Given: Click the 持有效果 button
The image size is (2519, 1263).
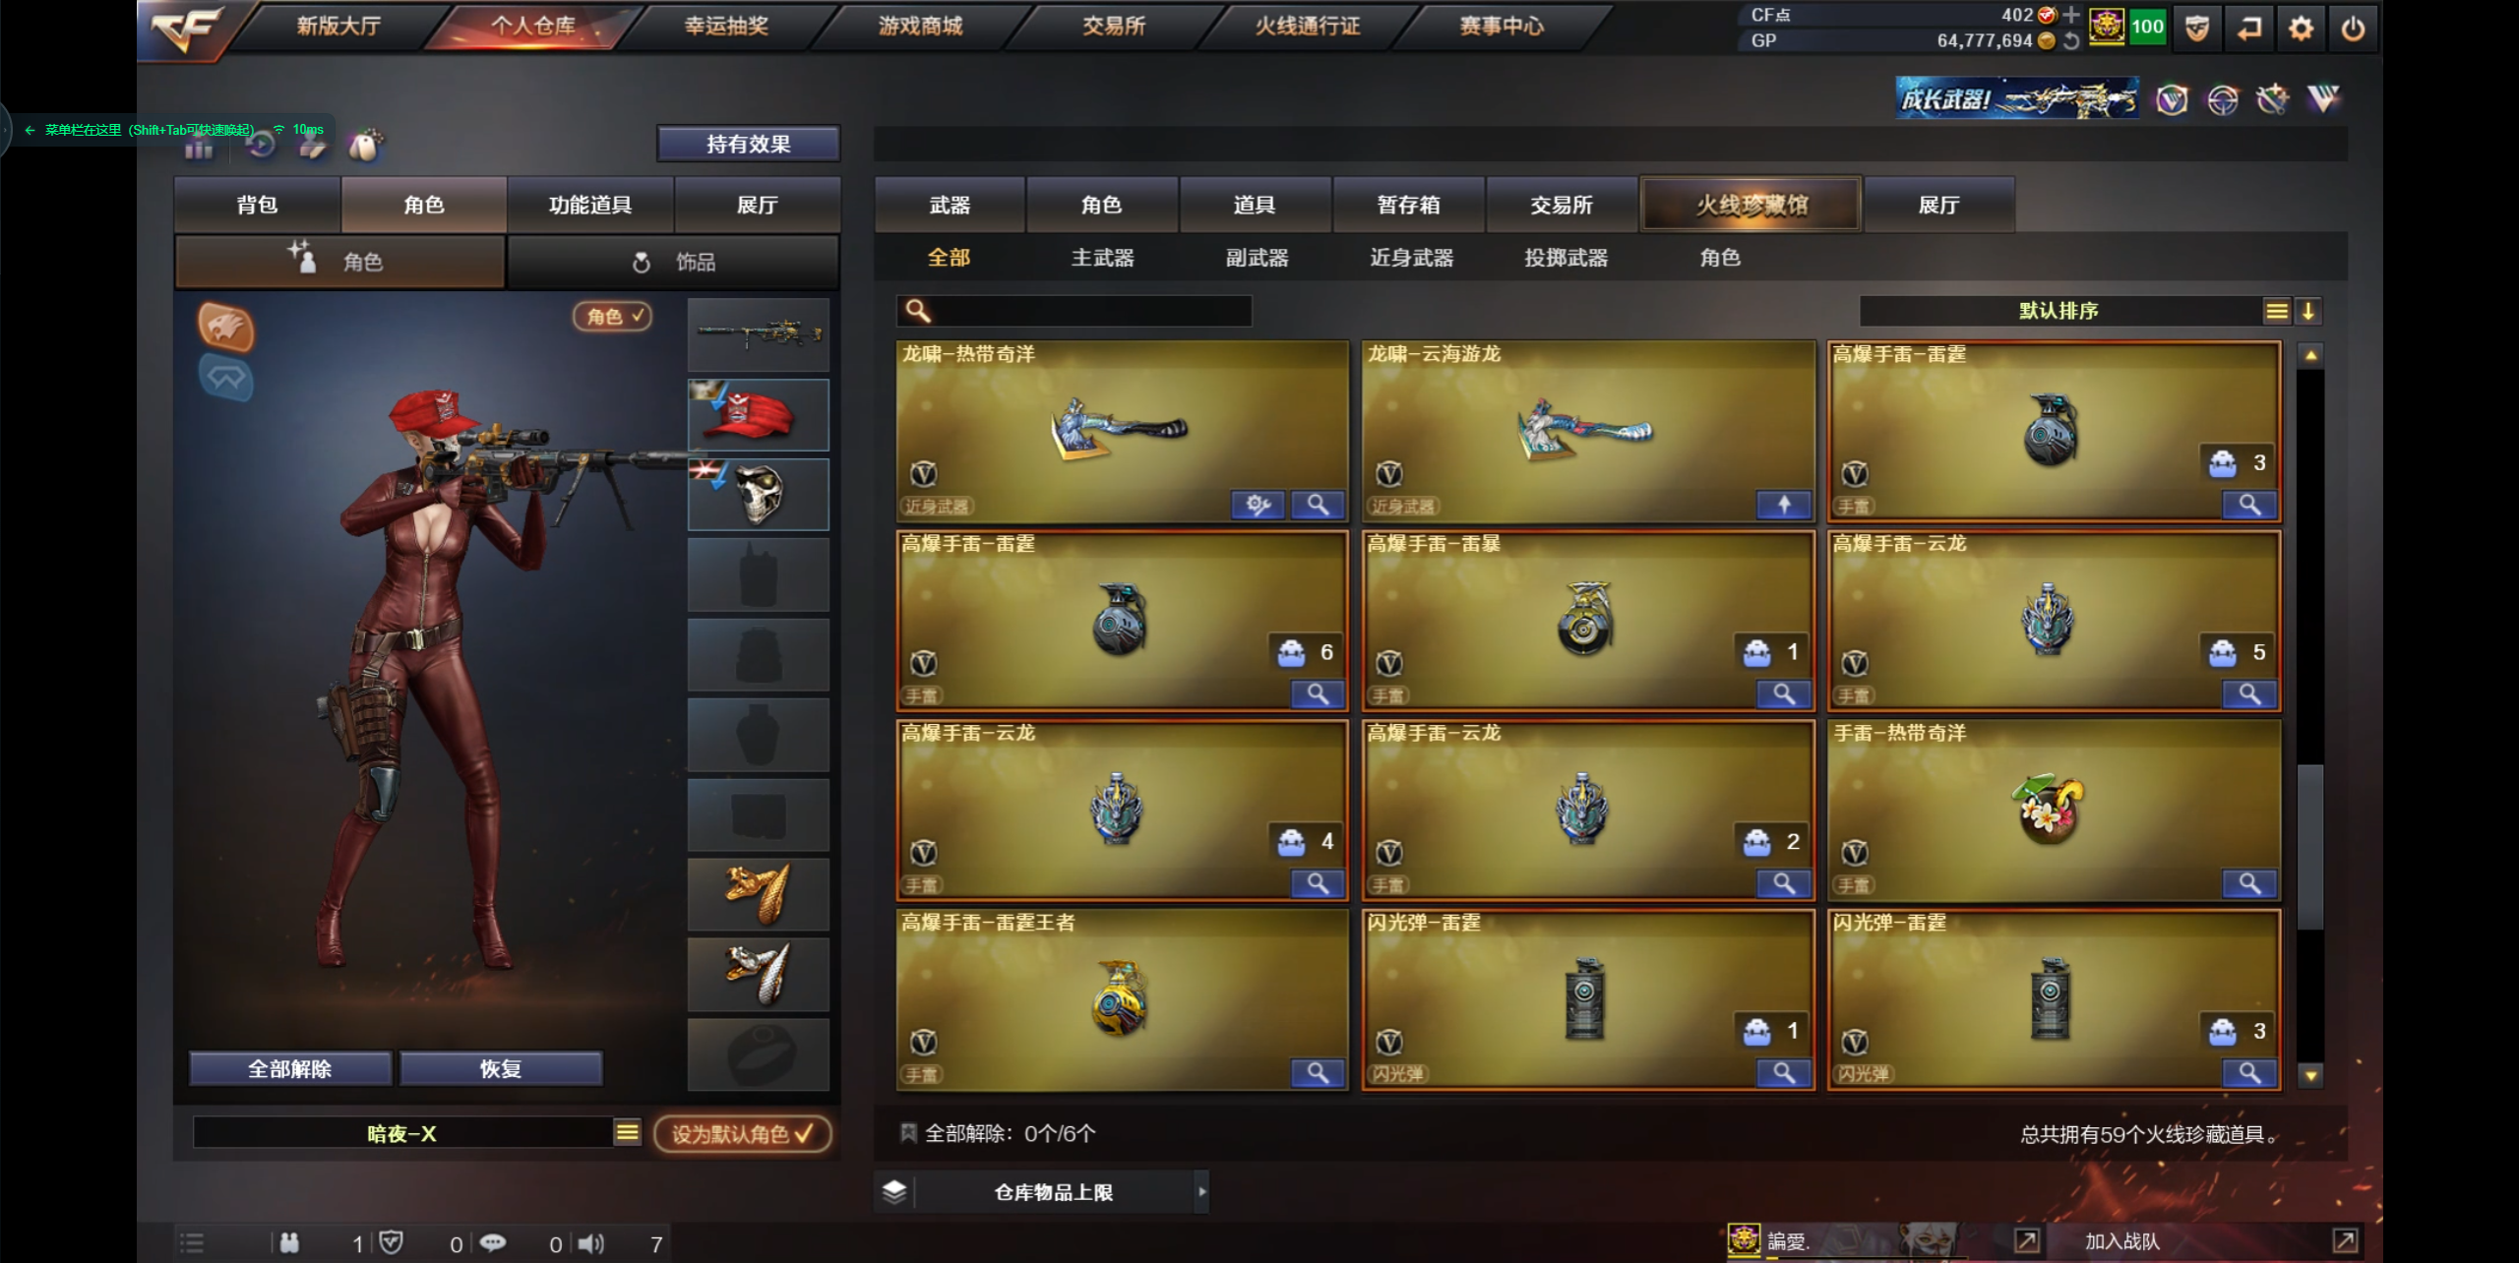Looking at the screenshot, I should click(748, 144).
